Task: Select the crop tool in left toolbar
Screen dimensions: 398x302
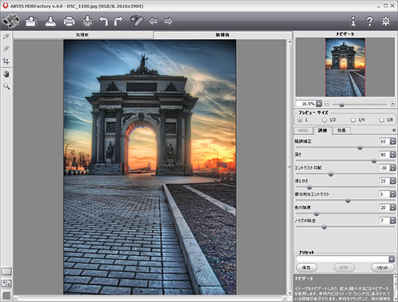Action: pyautogui.click(x=6, y=61)
